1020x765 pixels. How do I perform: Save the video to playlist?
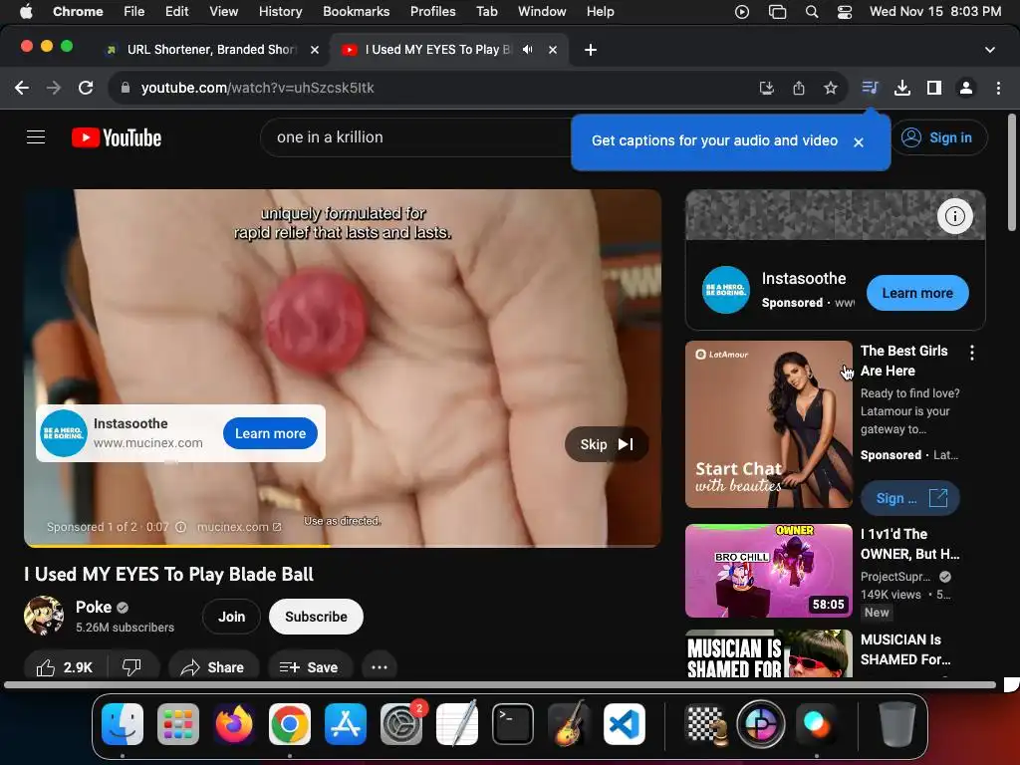click(309, 667)
